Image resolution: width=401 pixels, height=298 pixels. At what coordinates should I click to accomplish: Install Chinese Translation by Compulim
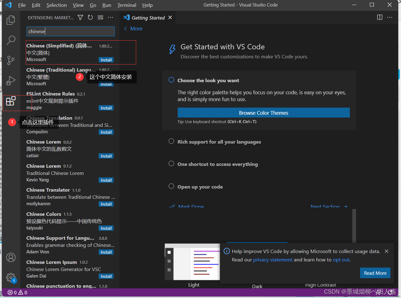pyautogui.click(x=106, y=132)
